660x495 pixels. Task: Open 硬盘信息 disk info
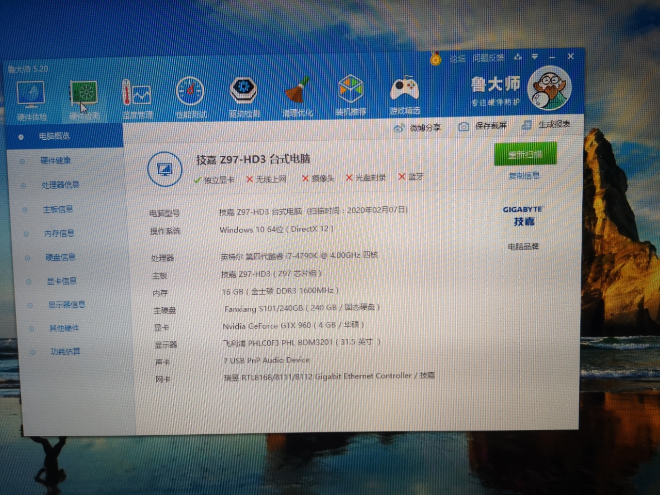(60, 257)
